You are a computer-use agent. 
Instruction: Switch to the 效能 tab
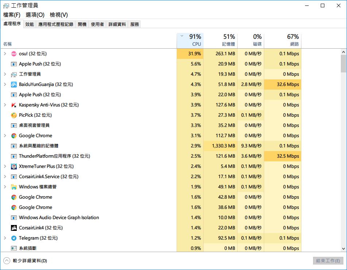30,24
